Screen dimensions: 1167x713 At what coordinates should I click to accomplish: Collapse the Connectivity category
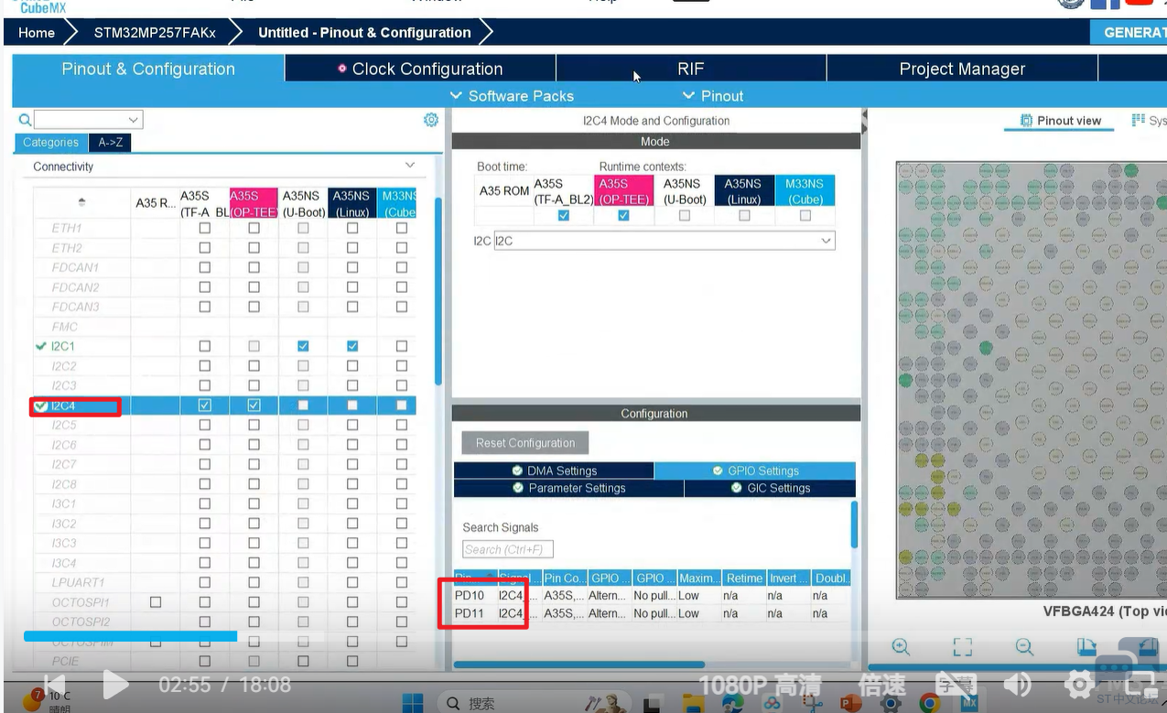click(x=409, y=166)
